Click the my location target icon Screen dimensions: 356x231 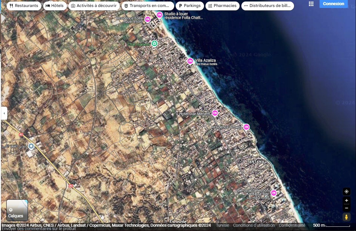click(346, 191)
